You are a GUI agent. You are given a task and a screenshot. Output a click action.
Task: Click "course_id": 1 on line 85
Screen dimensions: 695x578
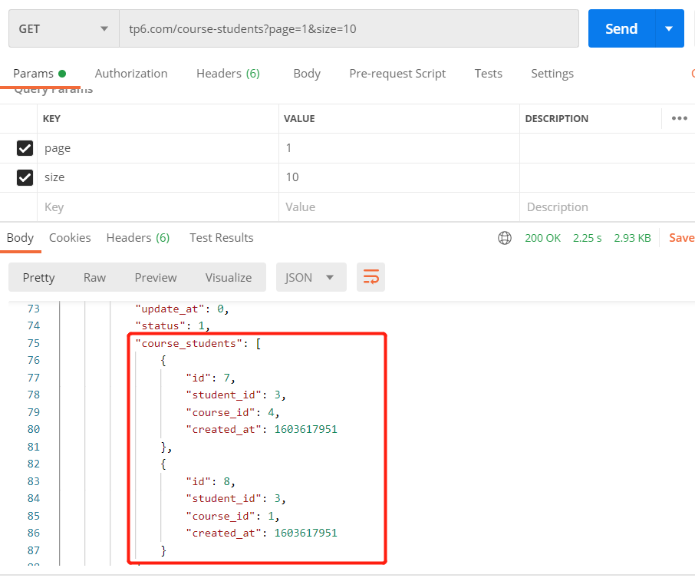[x=232, y=517]
